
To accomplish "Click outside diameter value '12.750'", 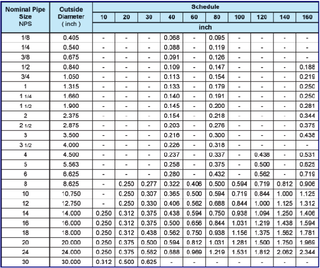I will [71, 204].
